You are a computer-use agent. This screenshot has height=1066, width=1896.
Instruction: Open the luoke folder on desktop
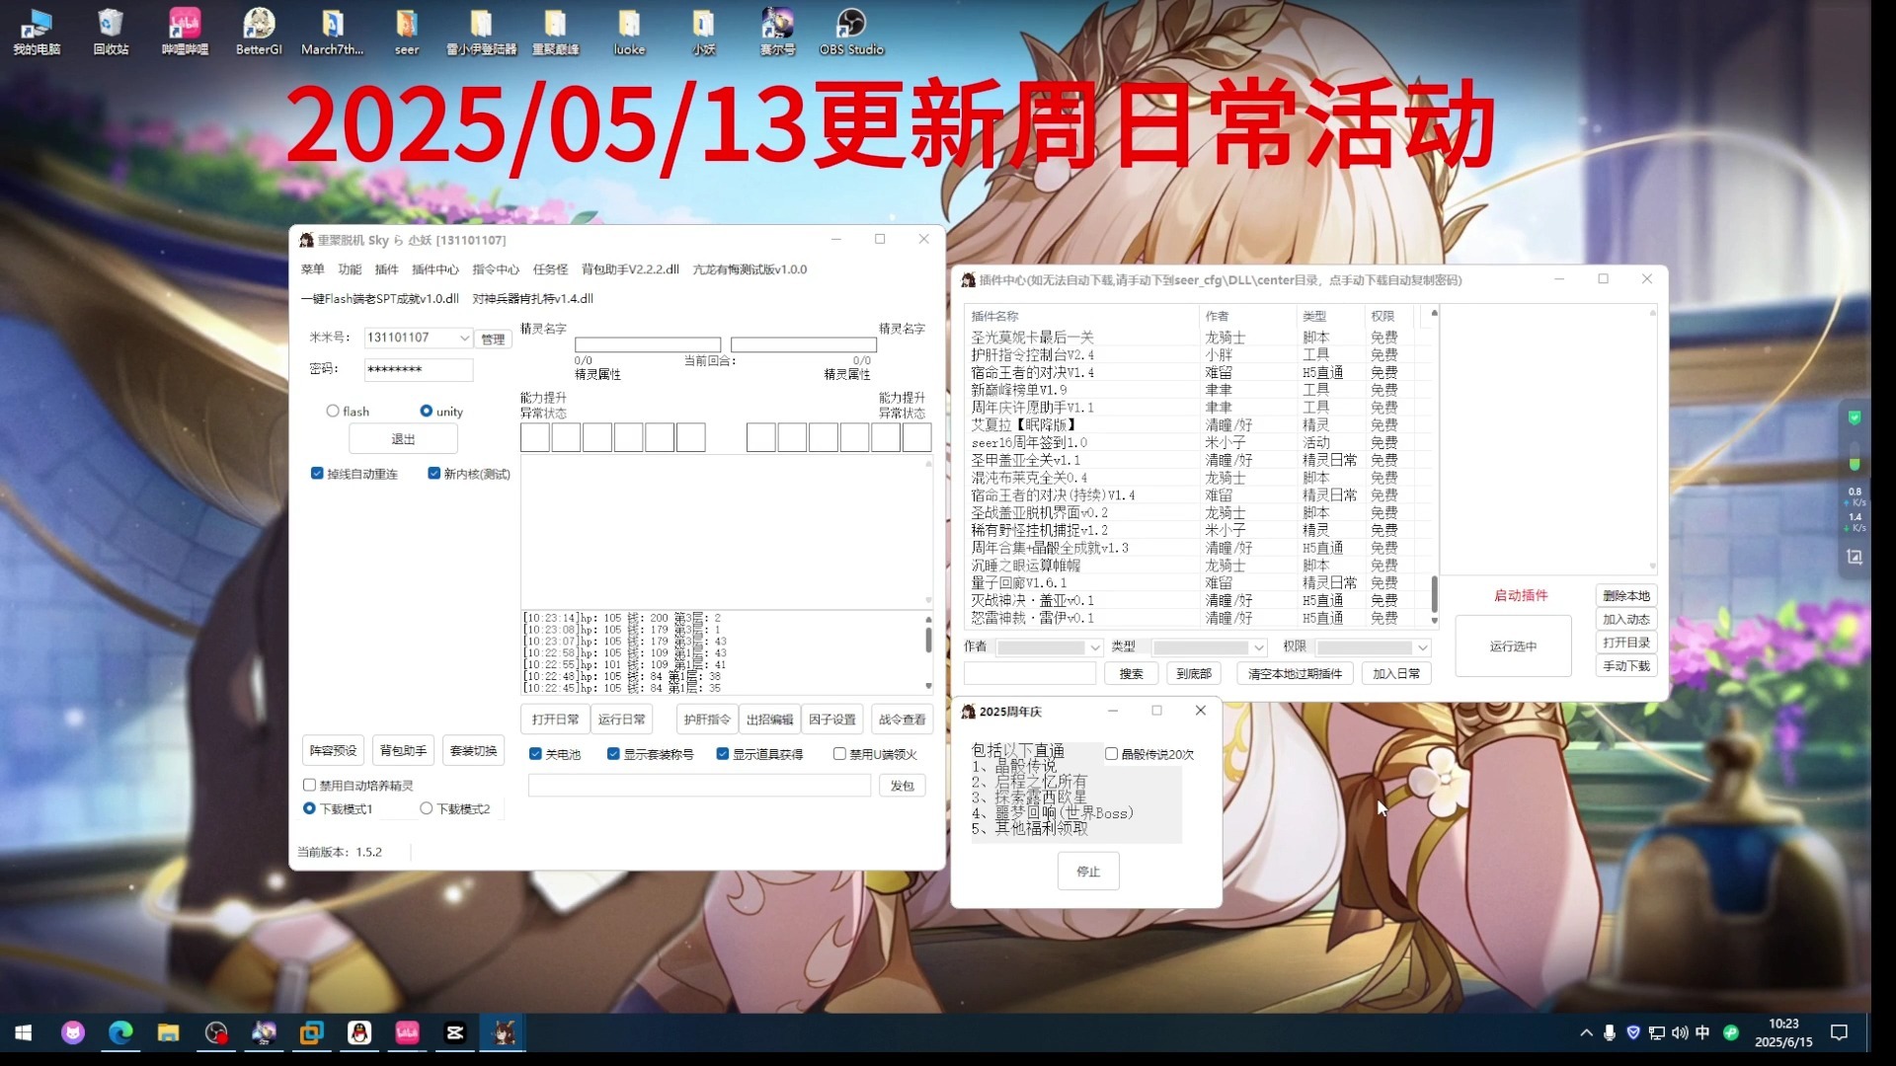(629, 31)
